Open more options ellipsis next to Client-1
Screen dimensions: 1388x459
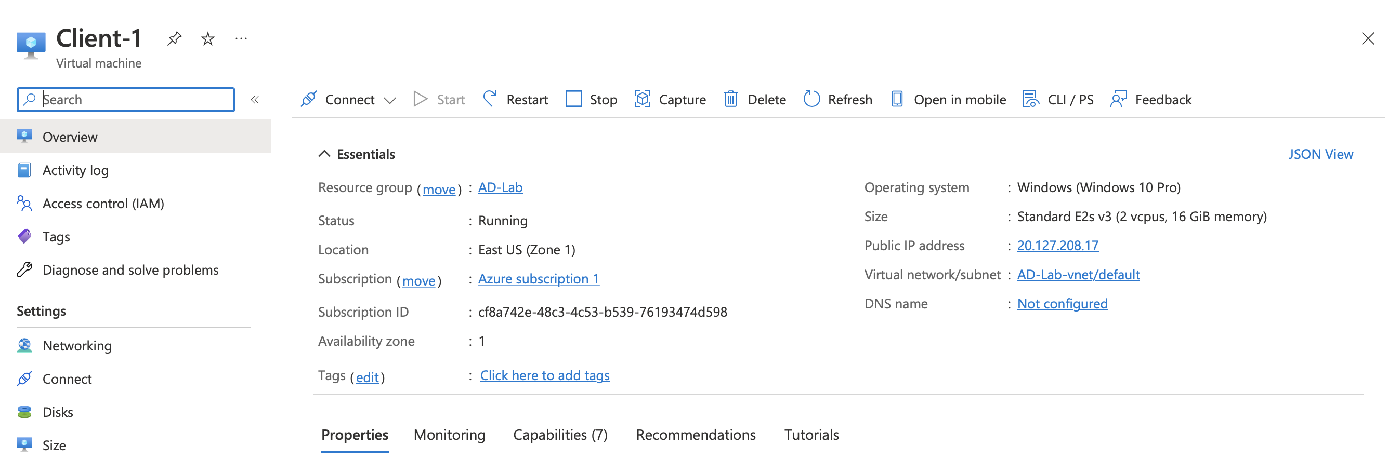point(241,38)
